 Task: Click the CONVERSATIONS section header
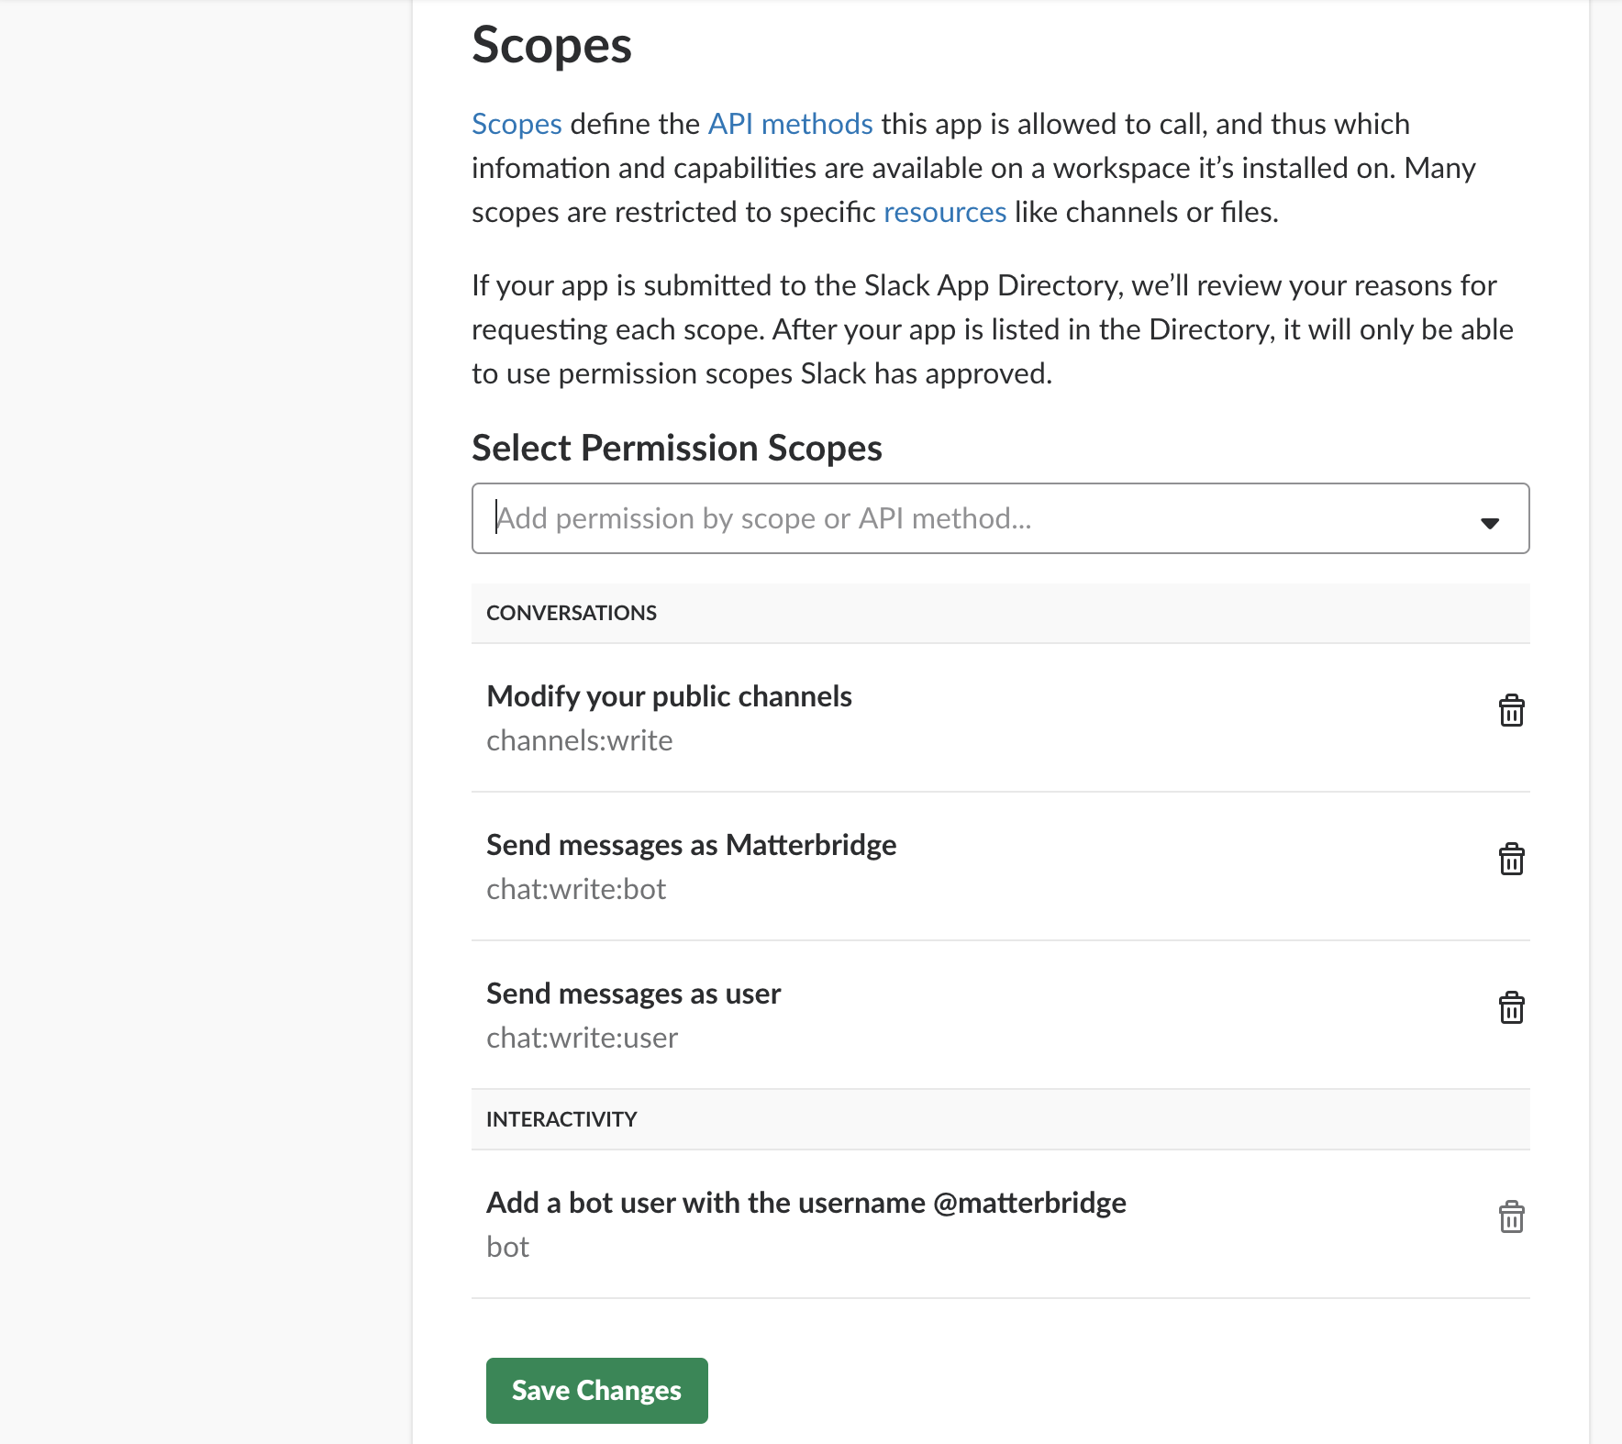pyautogui.click(x=572, y=613)
